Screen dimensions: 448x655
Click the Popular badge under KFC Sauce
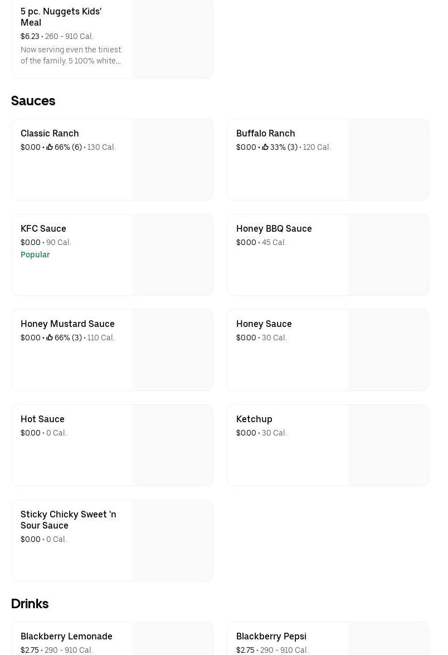(x=35, y=255)
